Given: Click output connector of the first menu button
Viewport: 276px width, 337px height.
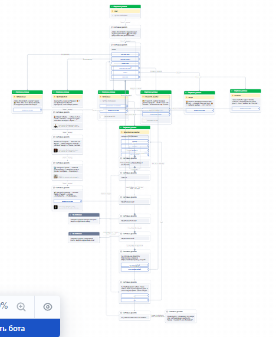Looking at the screenshot, I should tap(139, 54).
